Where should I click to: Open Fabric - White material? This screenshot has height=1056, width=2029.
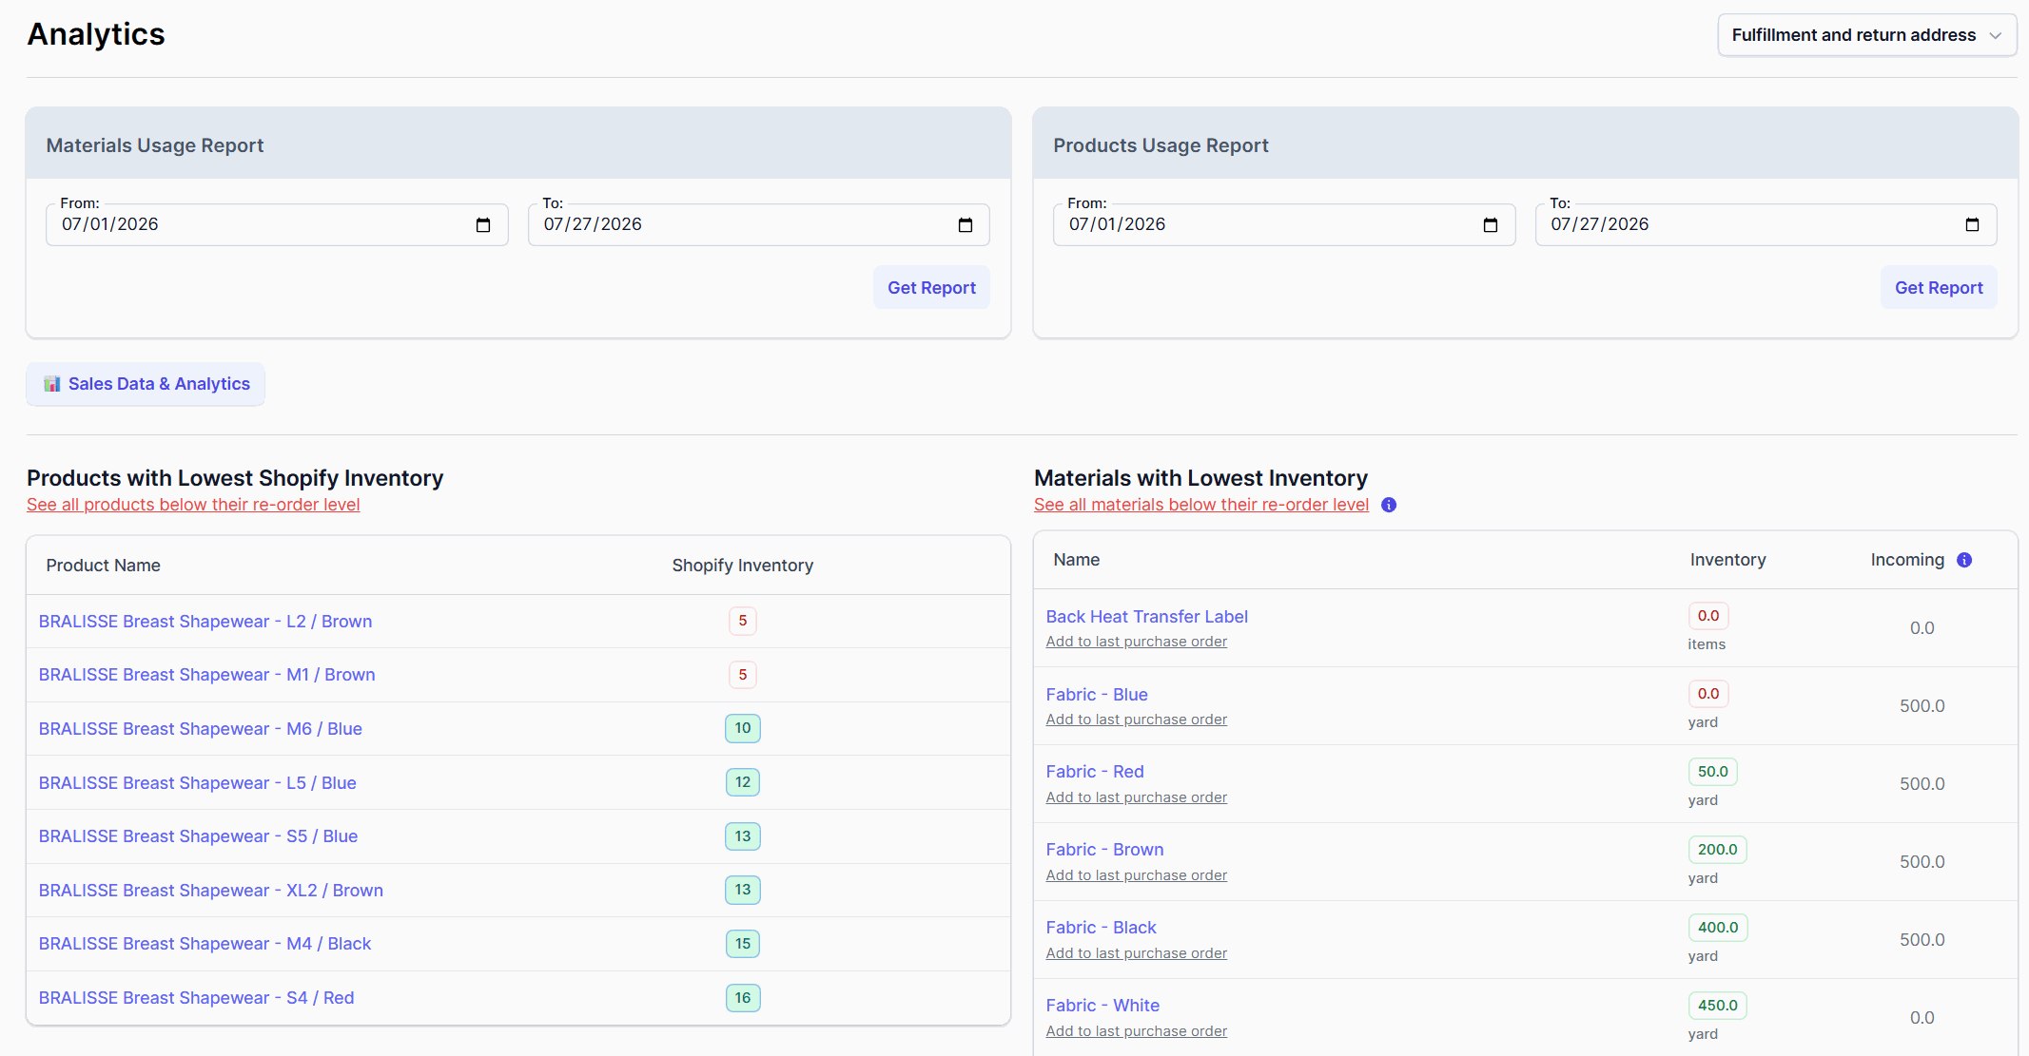coord(1102,1006)
